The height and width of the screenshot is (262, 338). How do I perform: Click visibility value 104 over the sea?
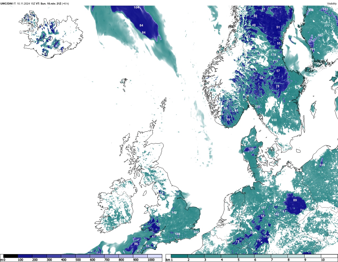click(x=136, y=7)
